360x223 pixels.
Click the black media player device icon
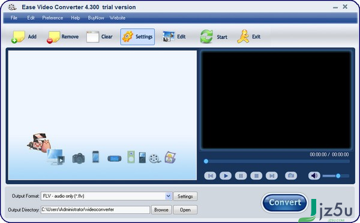point(142,157)
